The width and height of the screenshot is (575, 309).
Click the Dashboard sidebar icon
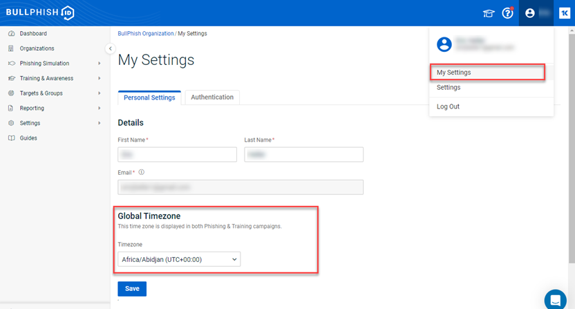pos(11,33)
